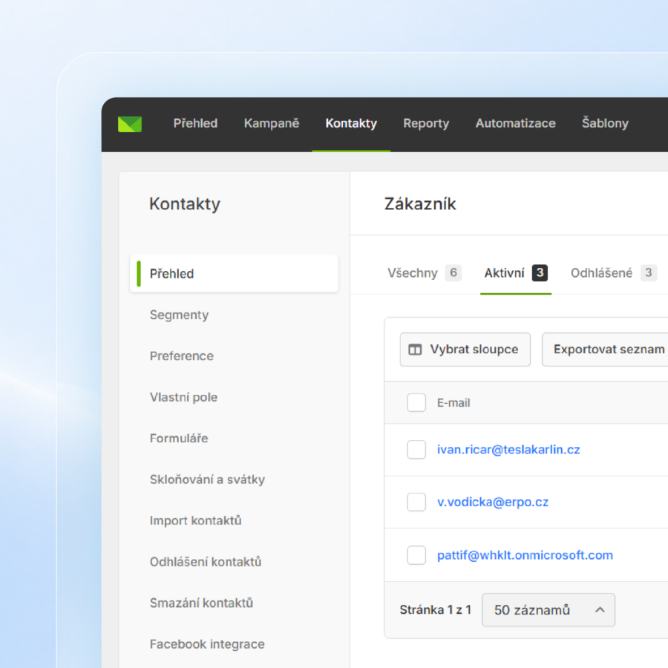Screen dimensions: 668x668
Task: Check the box for v.vodicka@erpo.cz
Action: 416,502
